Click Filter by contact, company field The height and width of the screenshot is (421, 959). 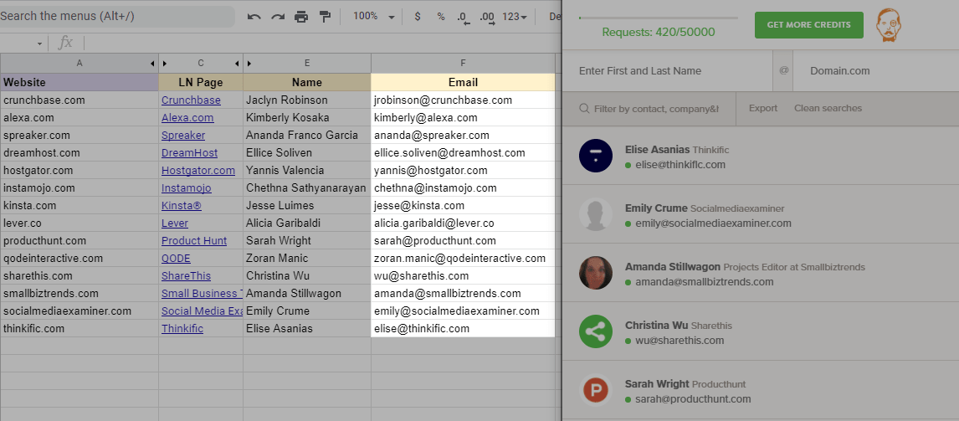click(649, 108)
